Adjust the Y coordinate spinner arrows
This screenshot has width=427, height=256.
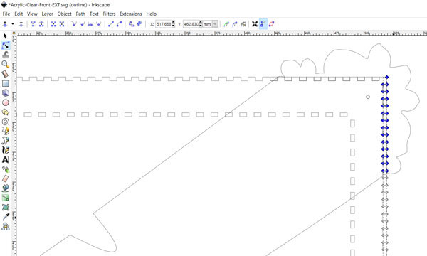(x=201, y=24)
